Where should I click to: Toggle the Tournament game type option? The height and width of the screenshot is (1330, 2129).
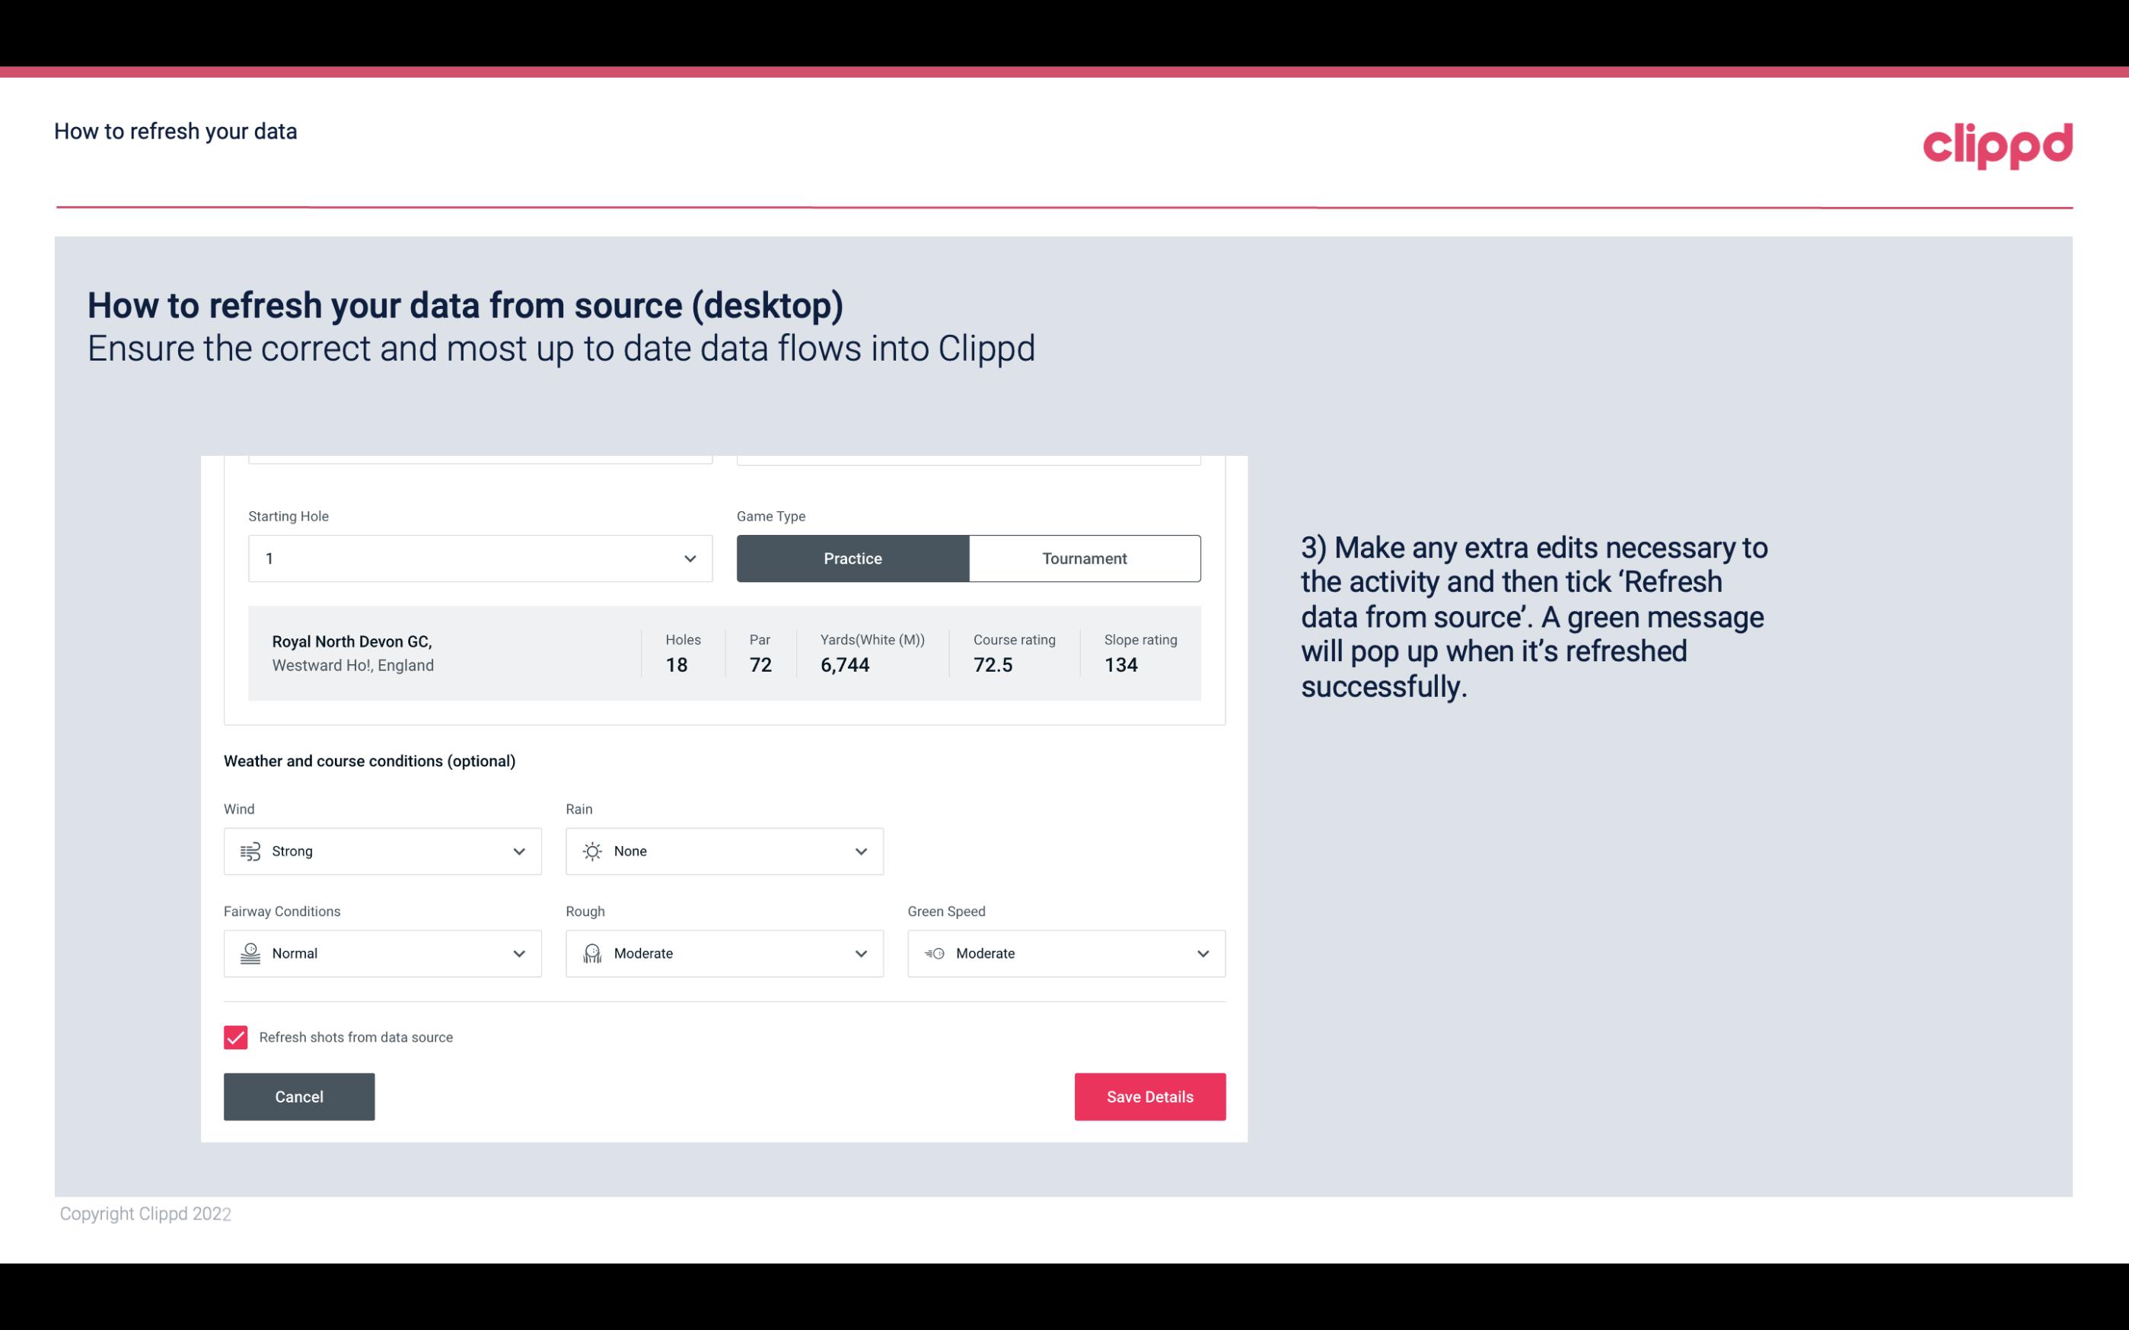[x=1084, y=558]
